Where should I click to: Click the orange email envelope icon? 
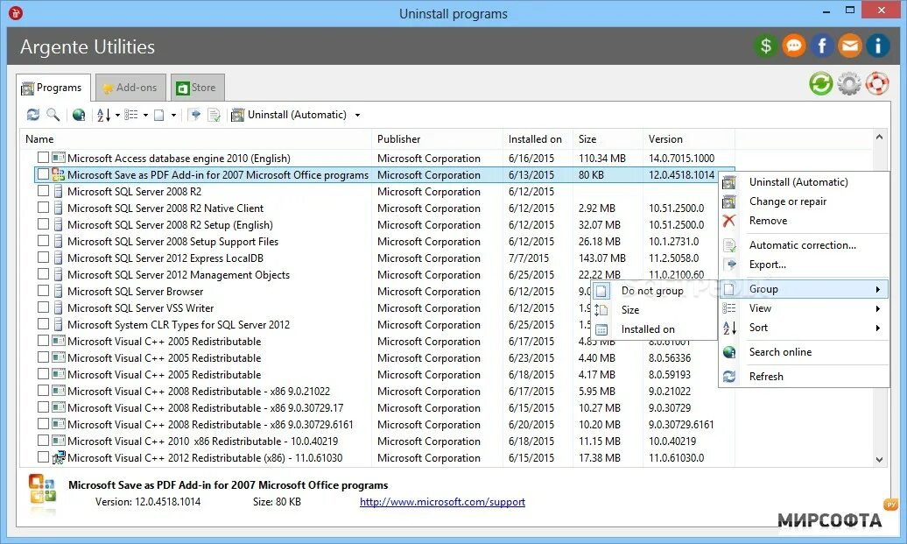pos(850,46)
